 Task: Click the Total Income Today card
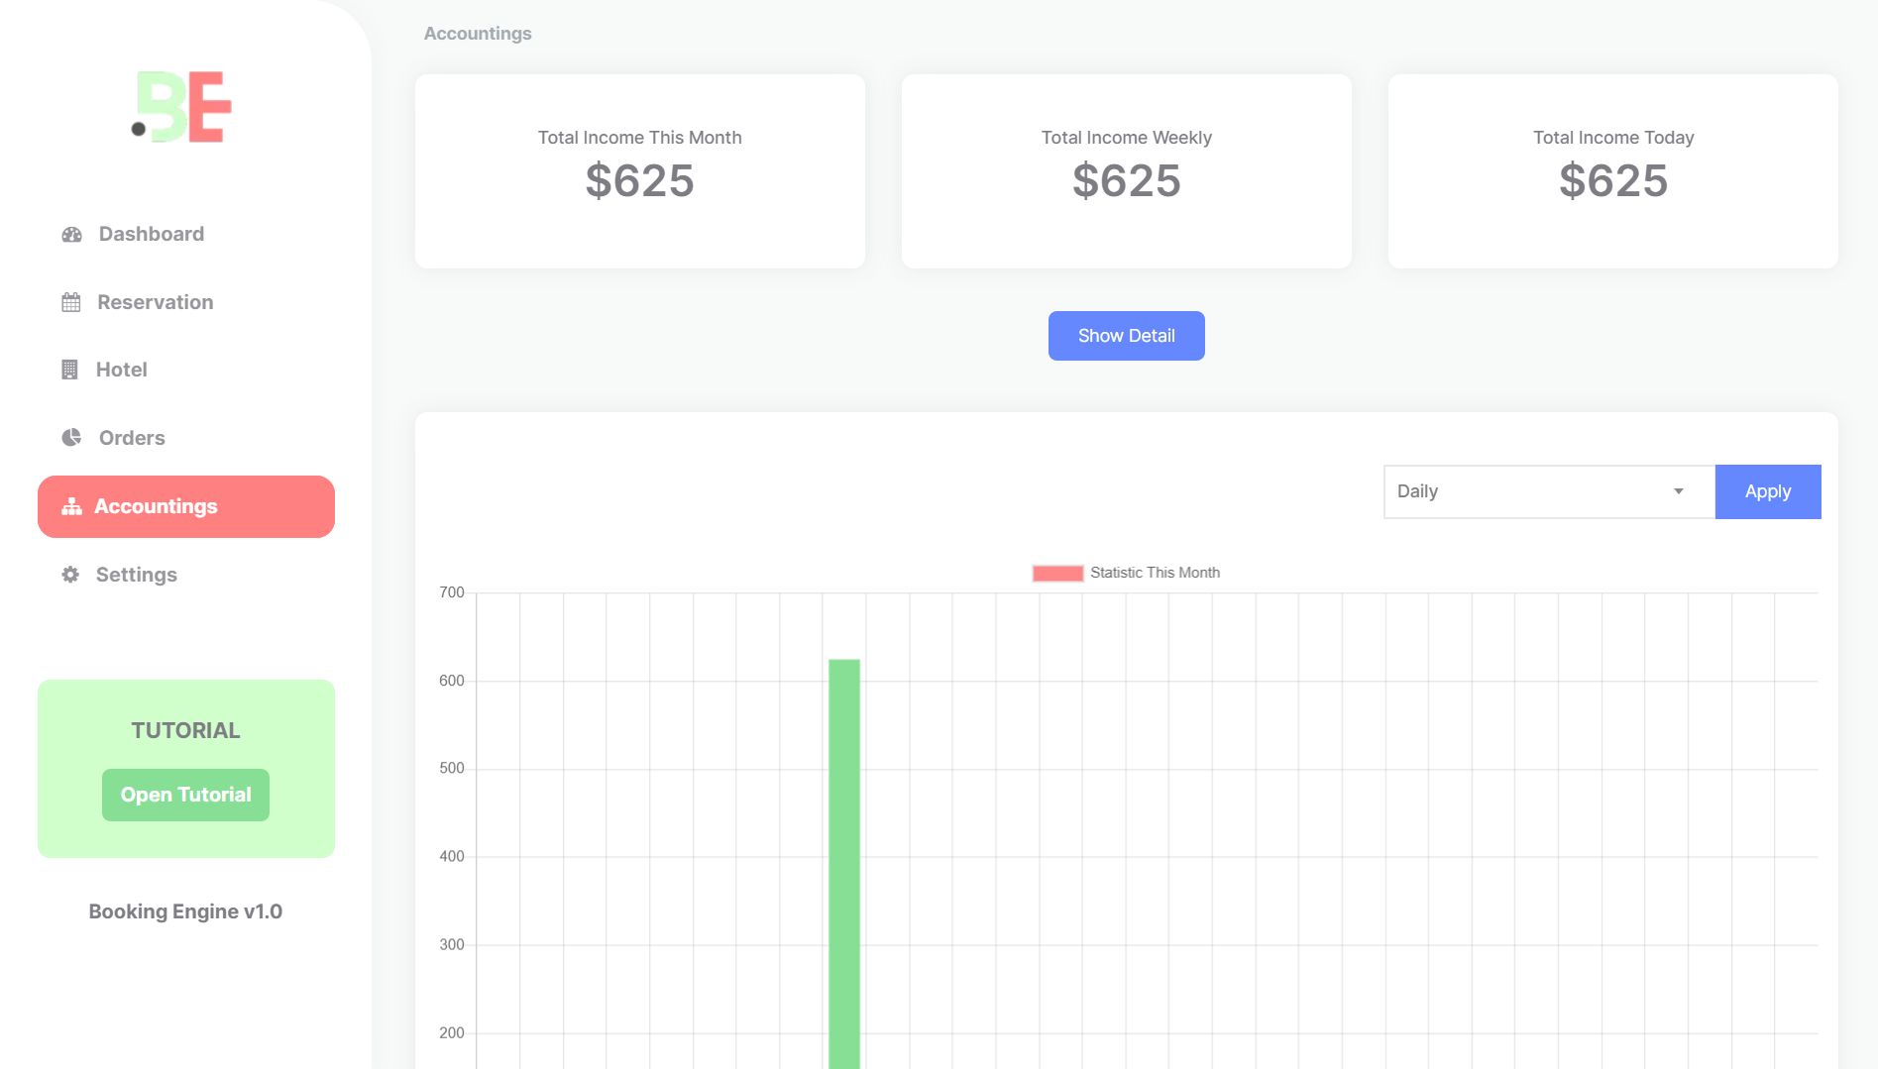(1612, 170)
